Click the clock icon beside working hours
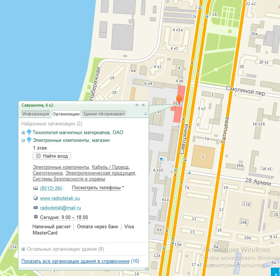 pyautogui.click(x=36, y=217)
